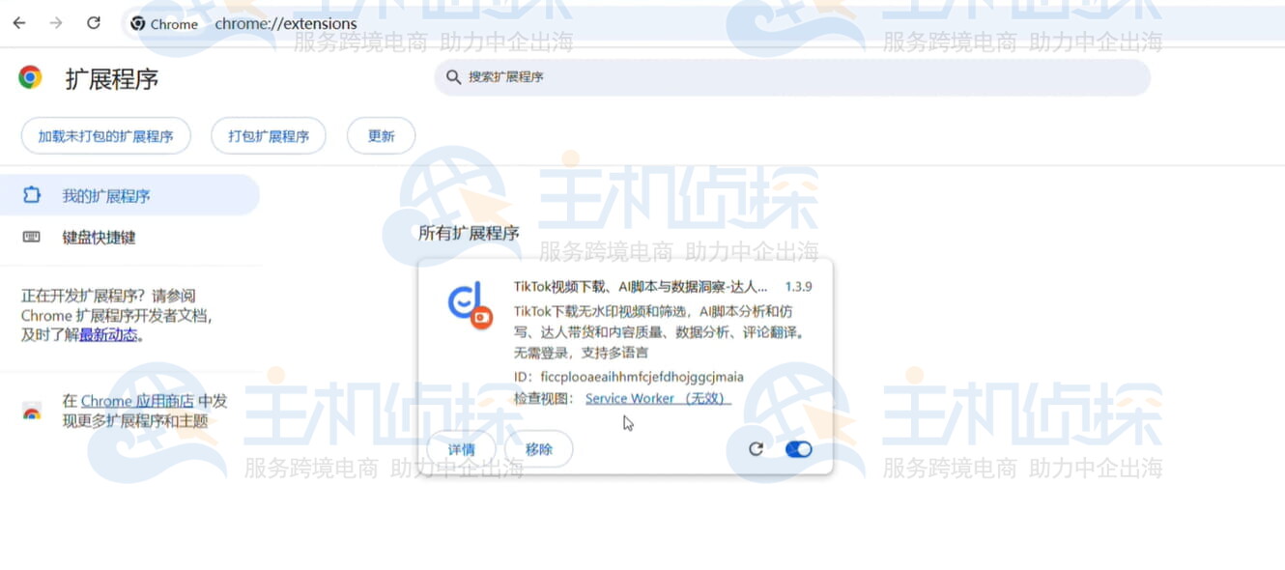Click the 更新 button
The height and width of the screenshot is (570, 1285).
click(382, 136)
